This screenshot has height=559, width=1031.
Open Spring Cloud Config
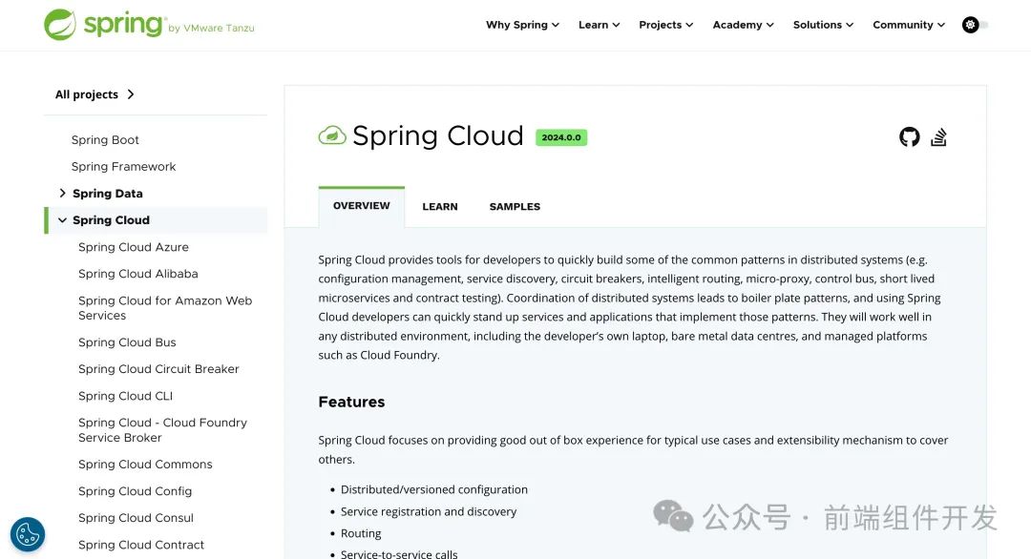(x=135, y=491)
